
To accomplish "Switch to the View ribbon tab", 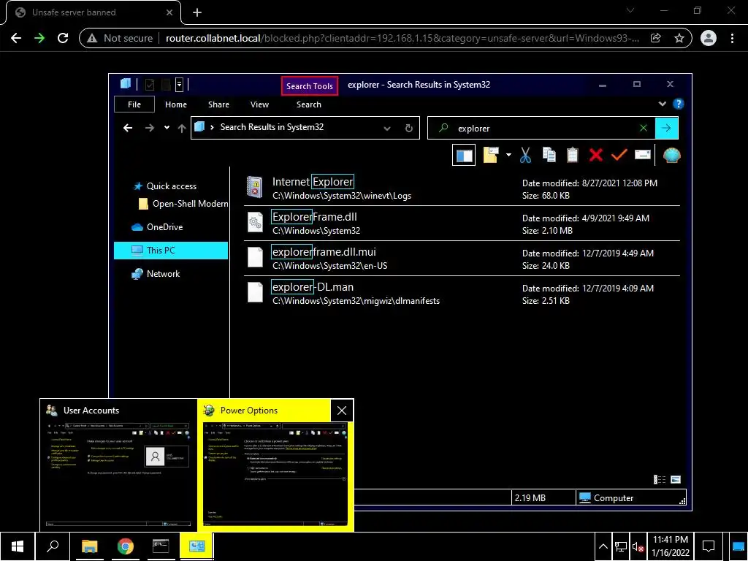I will [x=259, y=104].
